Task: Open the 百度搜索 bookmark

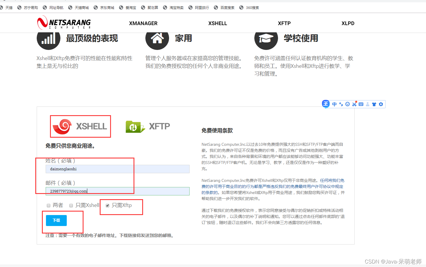Action: [x=224, y=8]
